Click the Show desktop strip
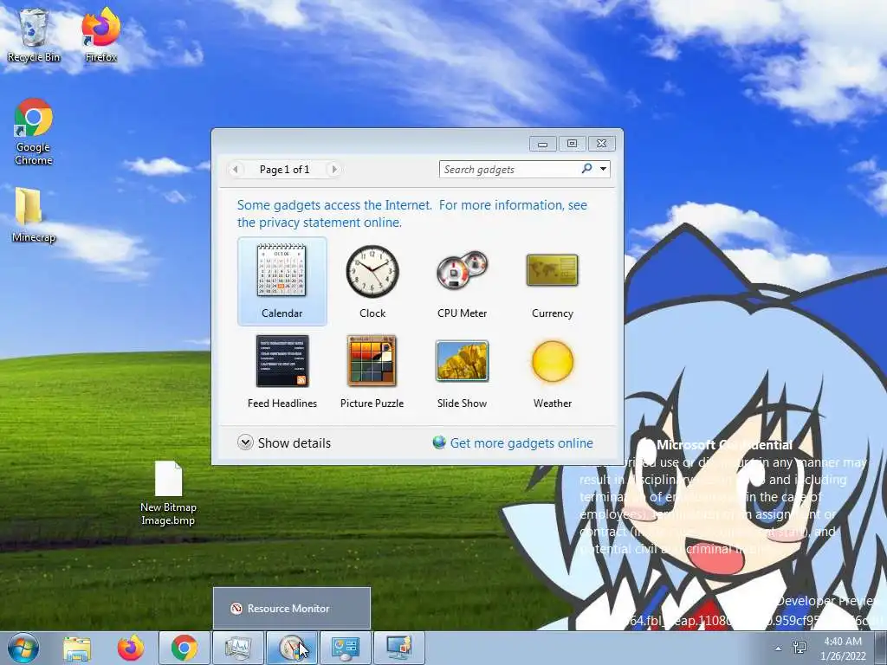The height and width of the screenshot is (665, 887). pyautogui.click(x=881, y=648)
